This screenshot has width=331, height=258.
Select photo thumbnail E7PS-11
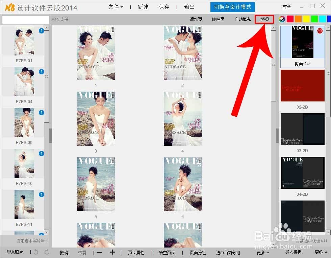coord(24,204)
